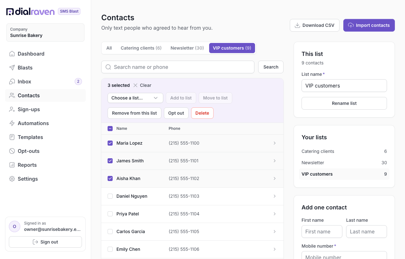The image size is (405, 259).
Task: Click the Download CSV button
Action: 315,25
